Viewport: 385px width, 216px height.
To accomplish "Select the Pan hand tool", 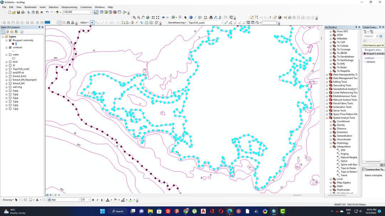I will [x=143, y=17].
